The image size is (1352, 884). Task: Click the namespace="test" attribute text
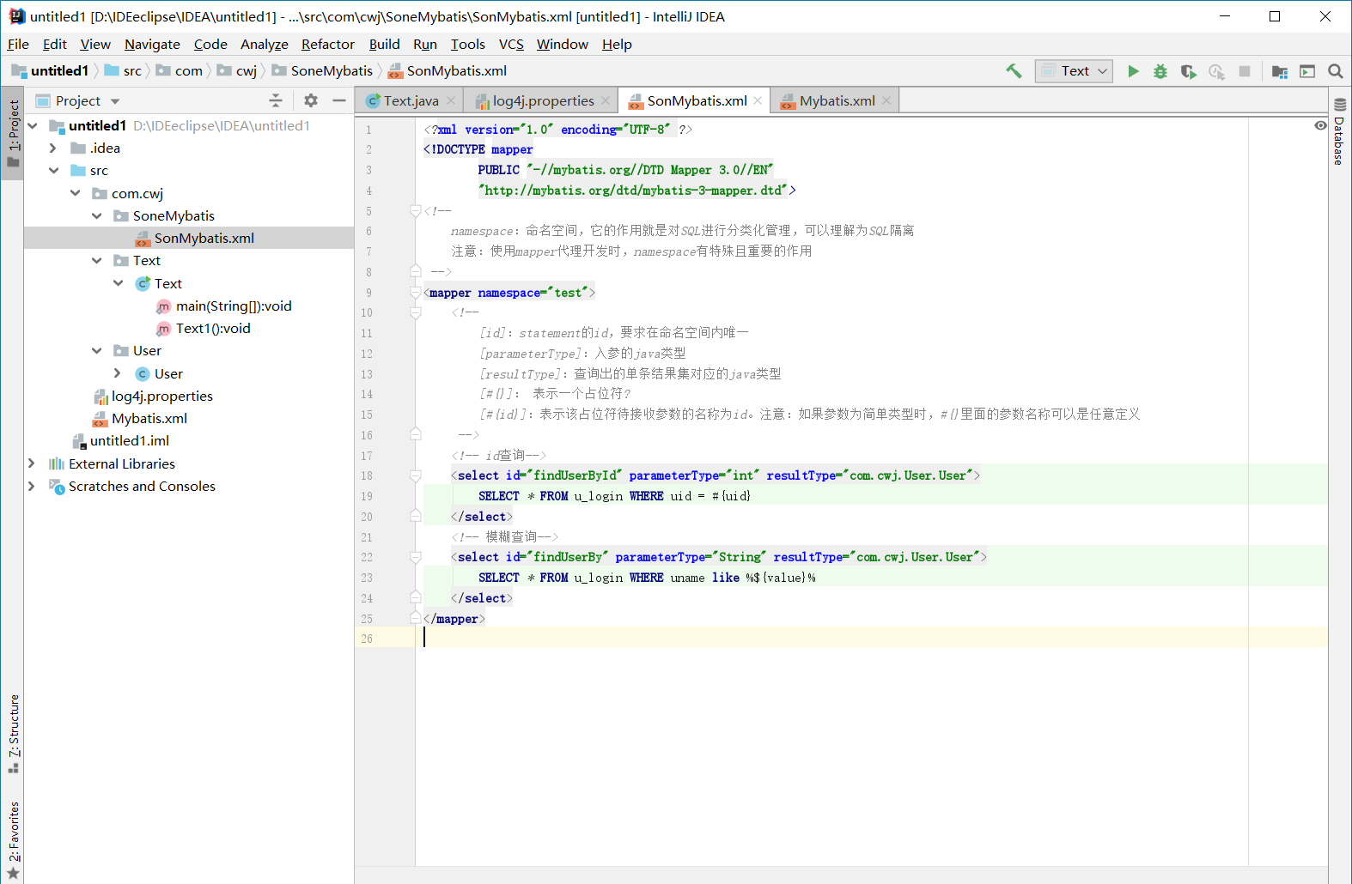click(x=533, y=293)
